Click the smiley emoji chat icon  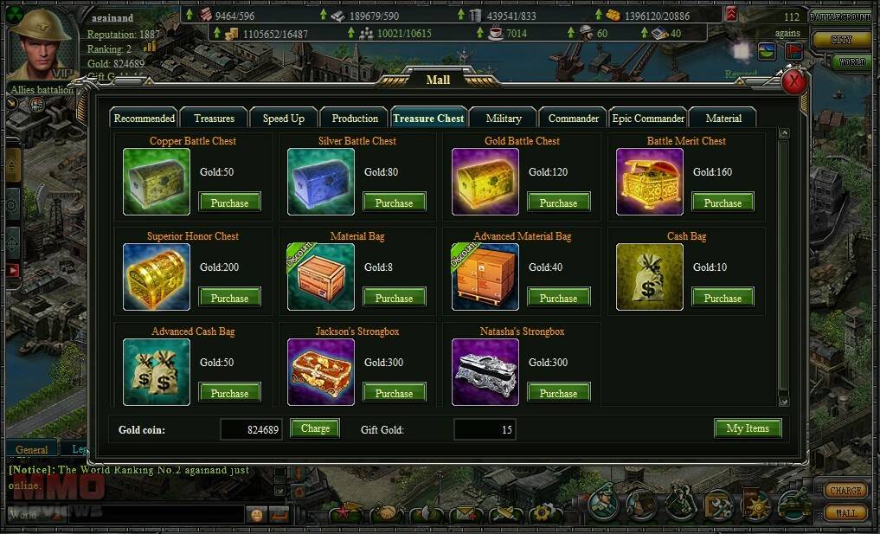256,514
